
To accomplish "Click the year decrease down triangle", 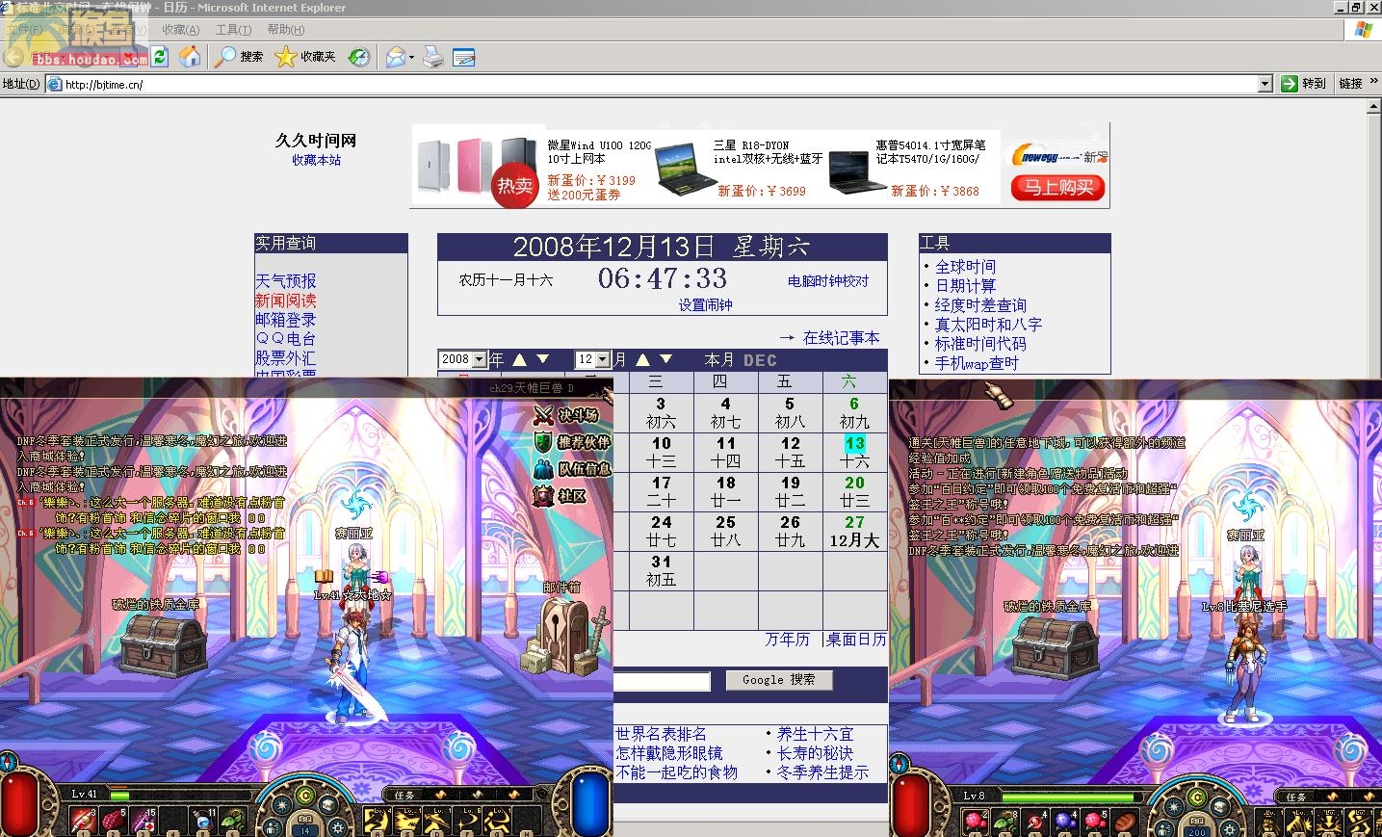I will click(542, 359).
